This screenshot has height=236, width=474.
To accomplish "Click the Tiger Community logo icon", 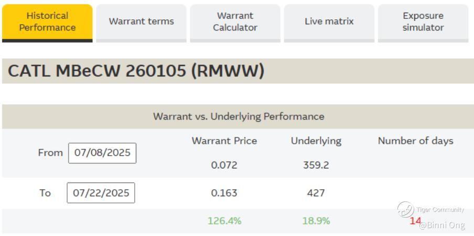I will (x=405, y=210).
